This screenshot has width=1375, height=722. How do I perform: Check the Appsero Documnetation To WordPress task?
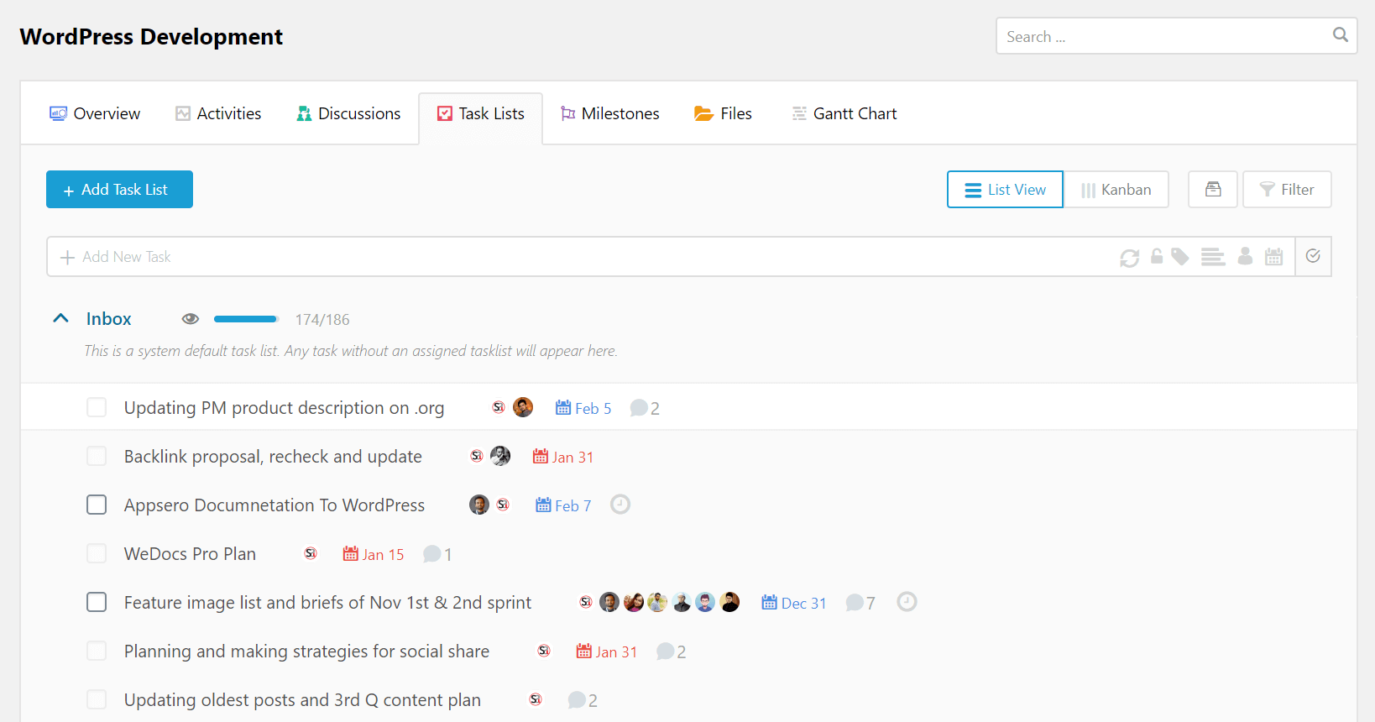tap(97, 505)
